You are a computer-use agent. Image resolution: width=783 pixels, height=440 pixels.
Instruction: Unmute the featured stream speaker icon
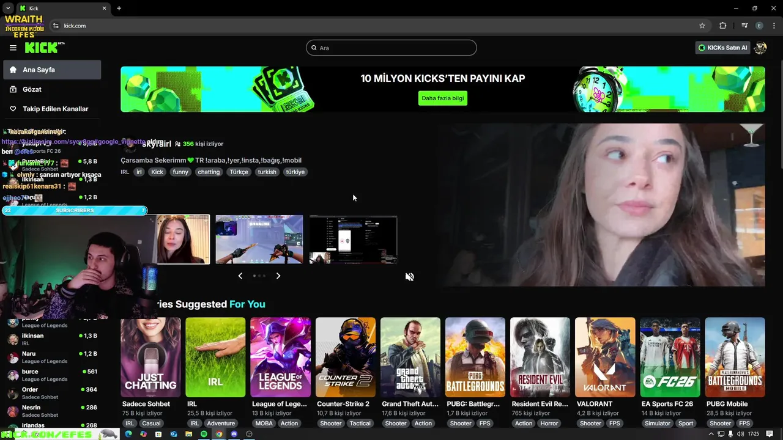[x=410, y=277]
